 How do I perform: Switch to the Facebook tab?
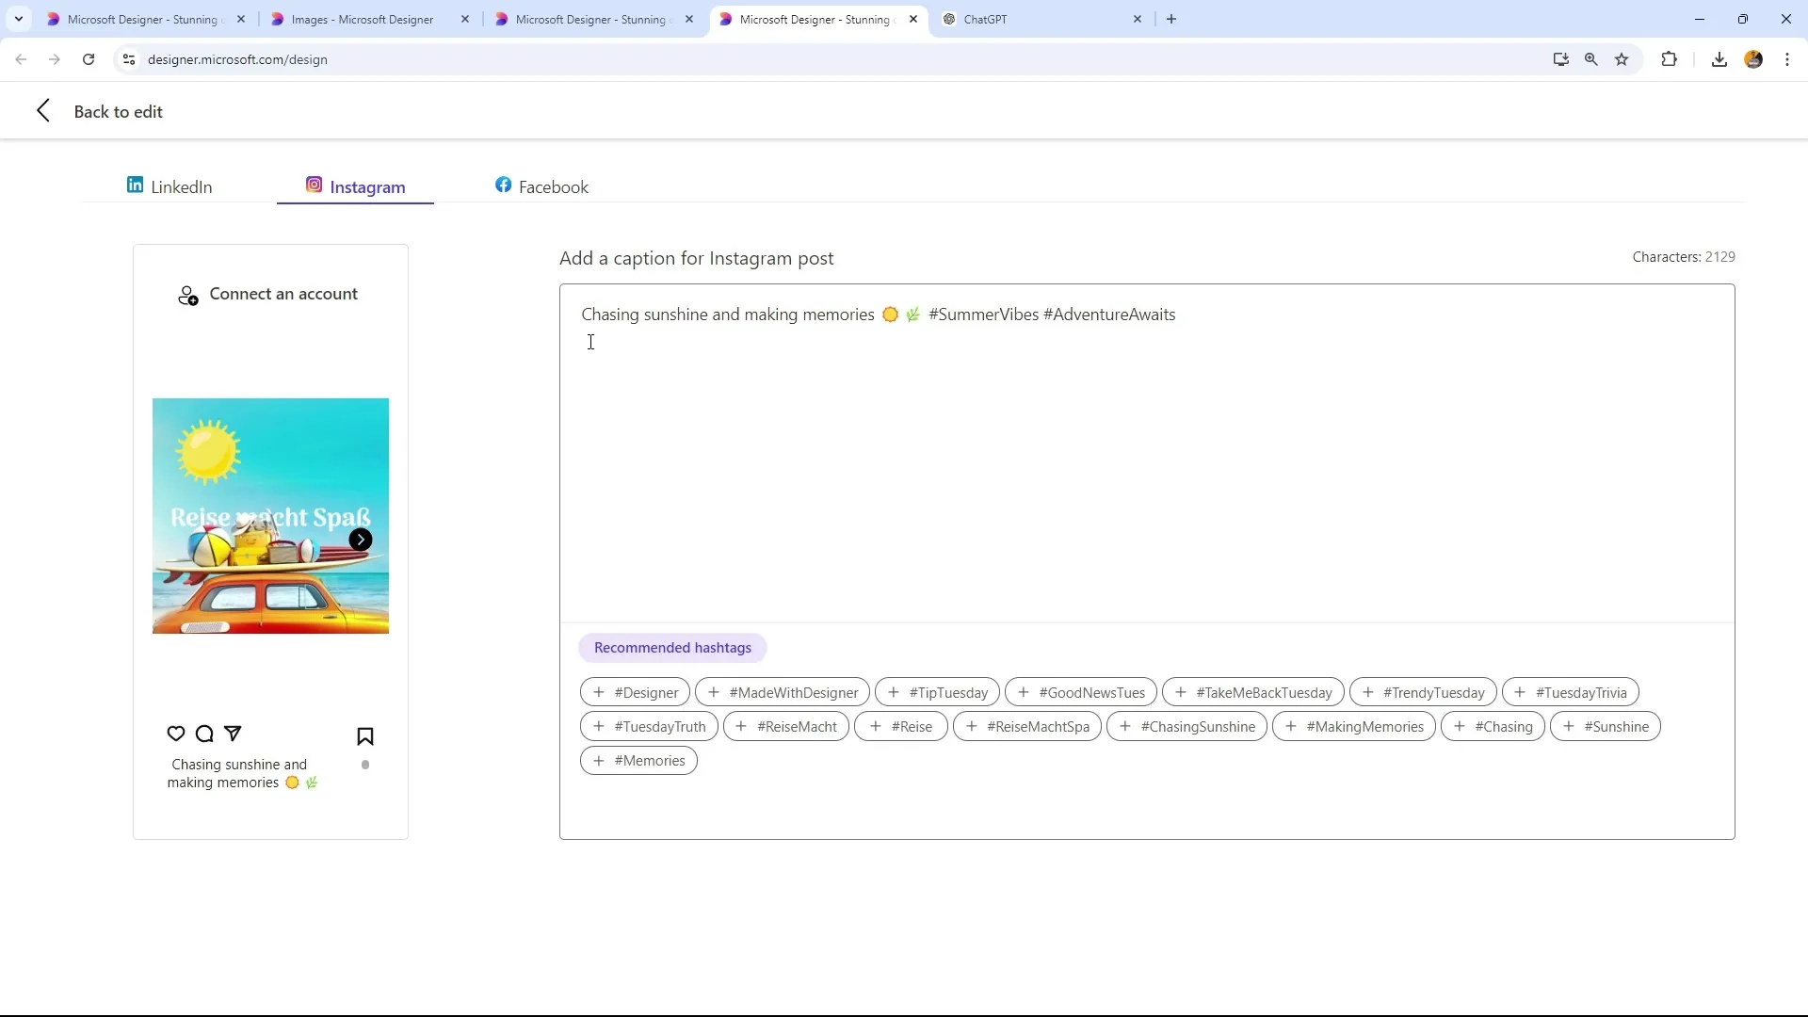click(x=541, y=186)
